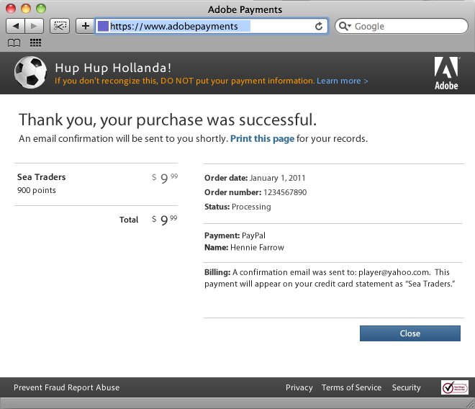
Task: Add bookmark with the plus button
Action: 86,26
